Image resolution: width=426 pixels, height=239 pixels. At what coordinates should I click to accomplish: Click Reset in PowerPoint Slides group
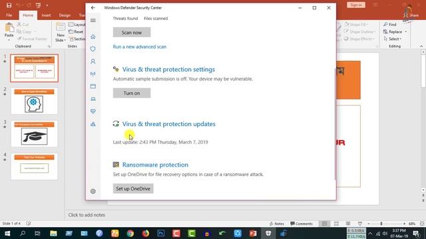tap(76, 32)
